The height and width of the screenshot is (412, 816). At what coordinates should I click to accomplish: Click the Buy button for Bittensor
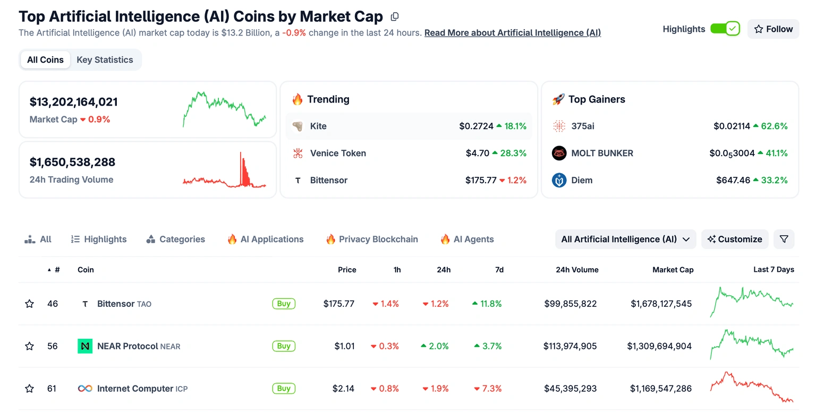284,304
